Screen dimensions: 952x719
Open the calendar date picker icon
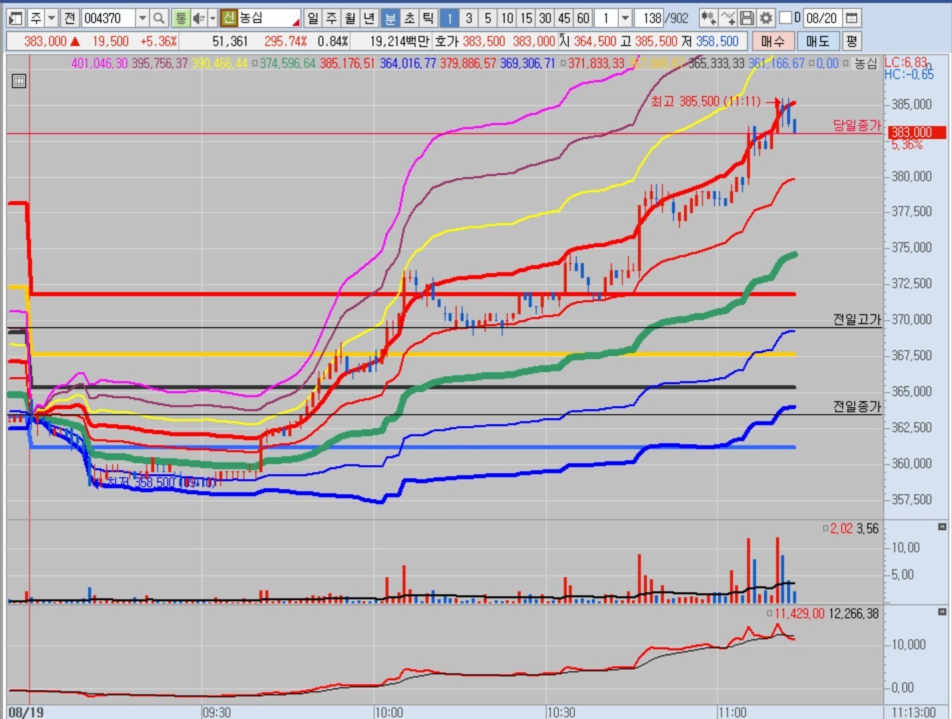click(851, 18)
